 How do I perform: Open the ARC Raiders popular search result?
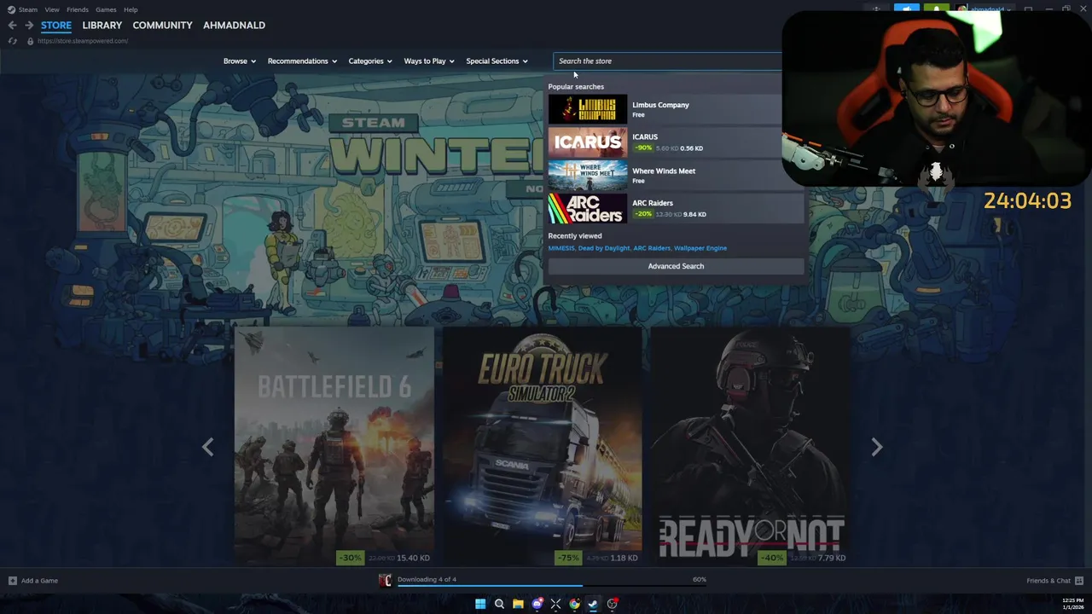pos(676,208)
